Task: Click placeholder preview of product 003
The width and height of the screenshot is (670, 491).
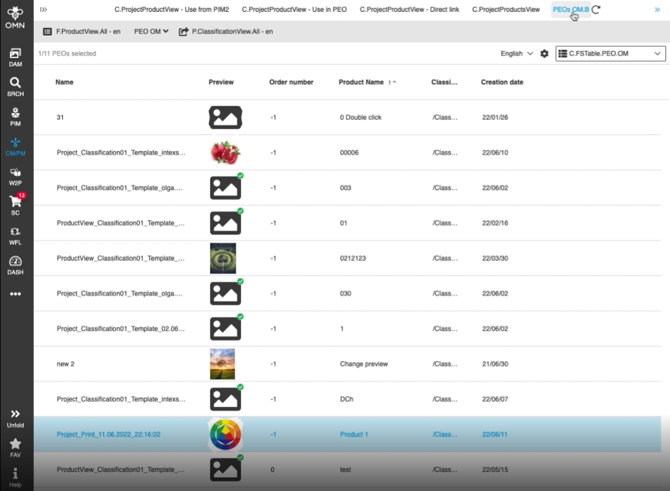Action: click(x=226, y=188)
